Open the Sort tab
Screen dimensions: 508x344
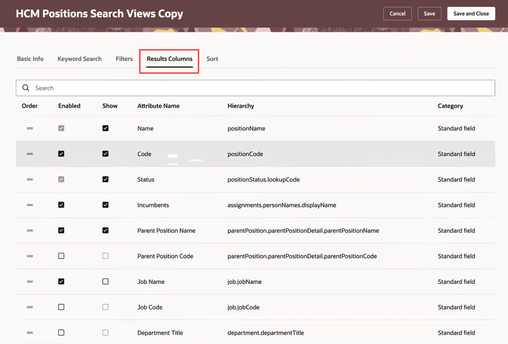coord(212,59)
